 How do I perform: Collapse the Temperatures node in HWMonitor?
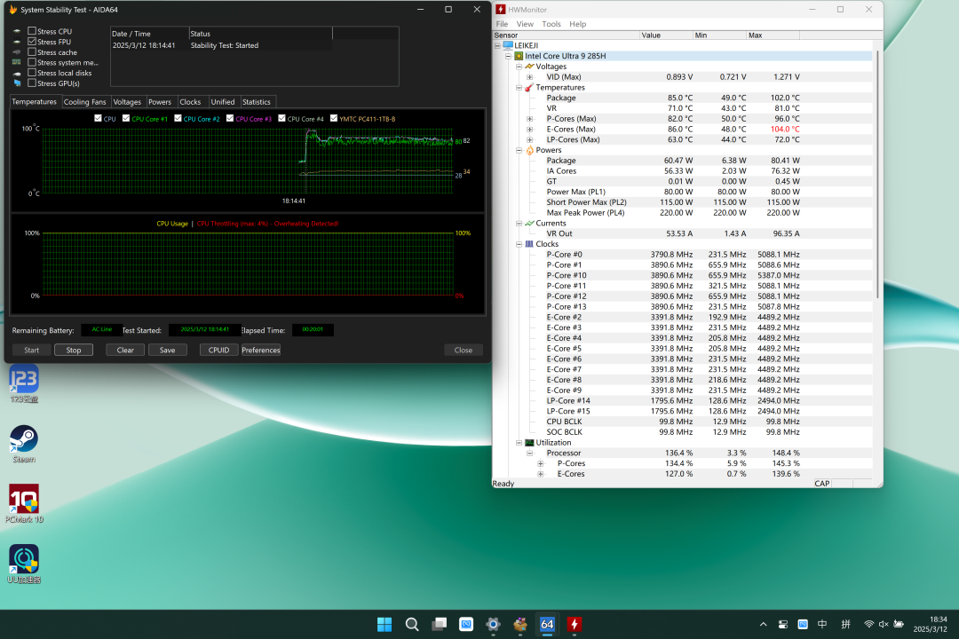(x=519, y=88)
